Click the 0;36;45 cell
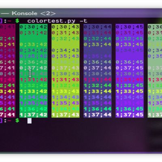The width and height of the screenshot is (162, 162). [130, 62]
